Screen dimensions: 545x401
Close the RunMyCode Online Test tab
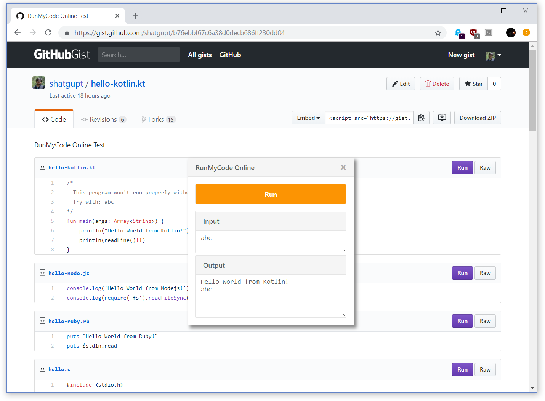click(117, 16)
